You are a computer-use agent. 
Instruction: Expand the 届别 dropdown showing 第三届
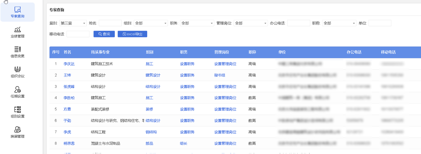coord(73,23)
